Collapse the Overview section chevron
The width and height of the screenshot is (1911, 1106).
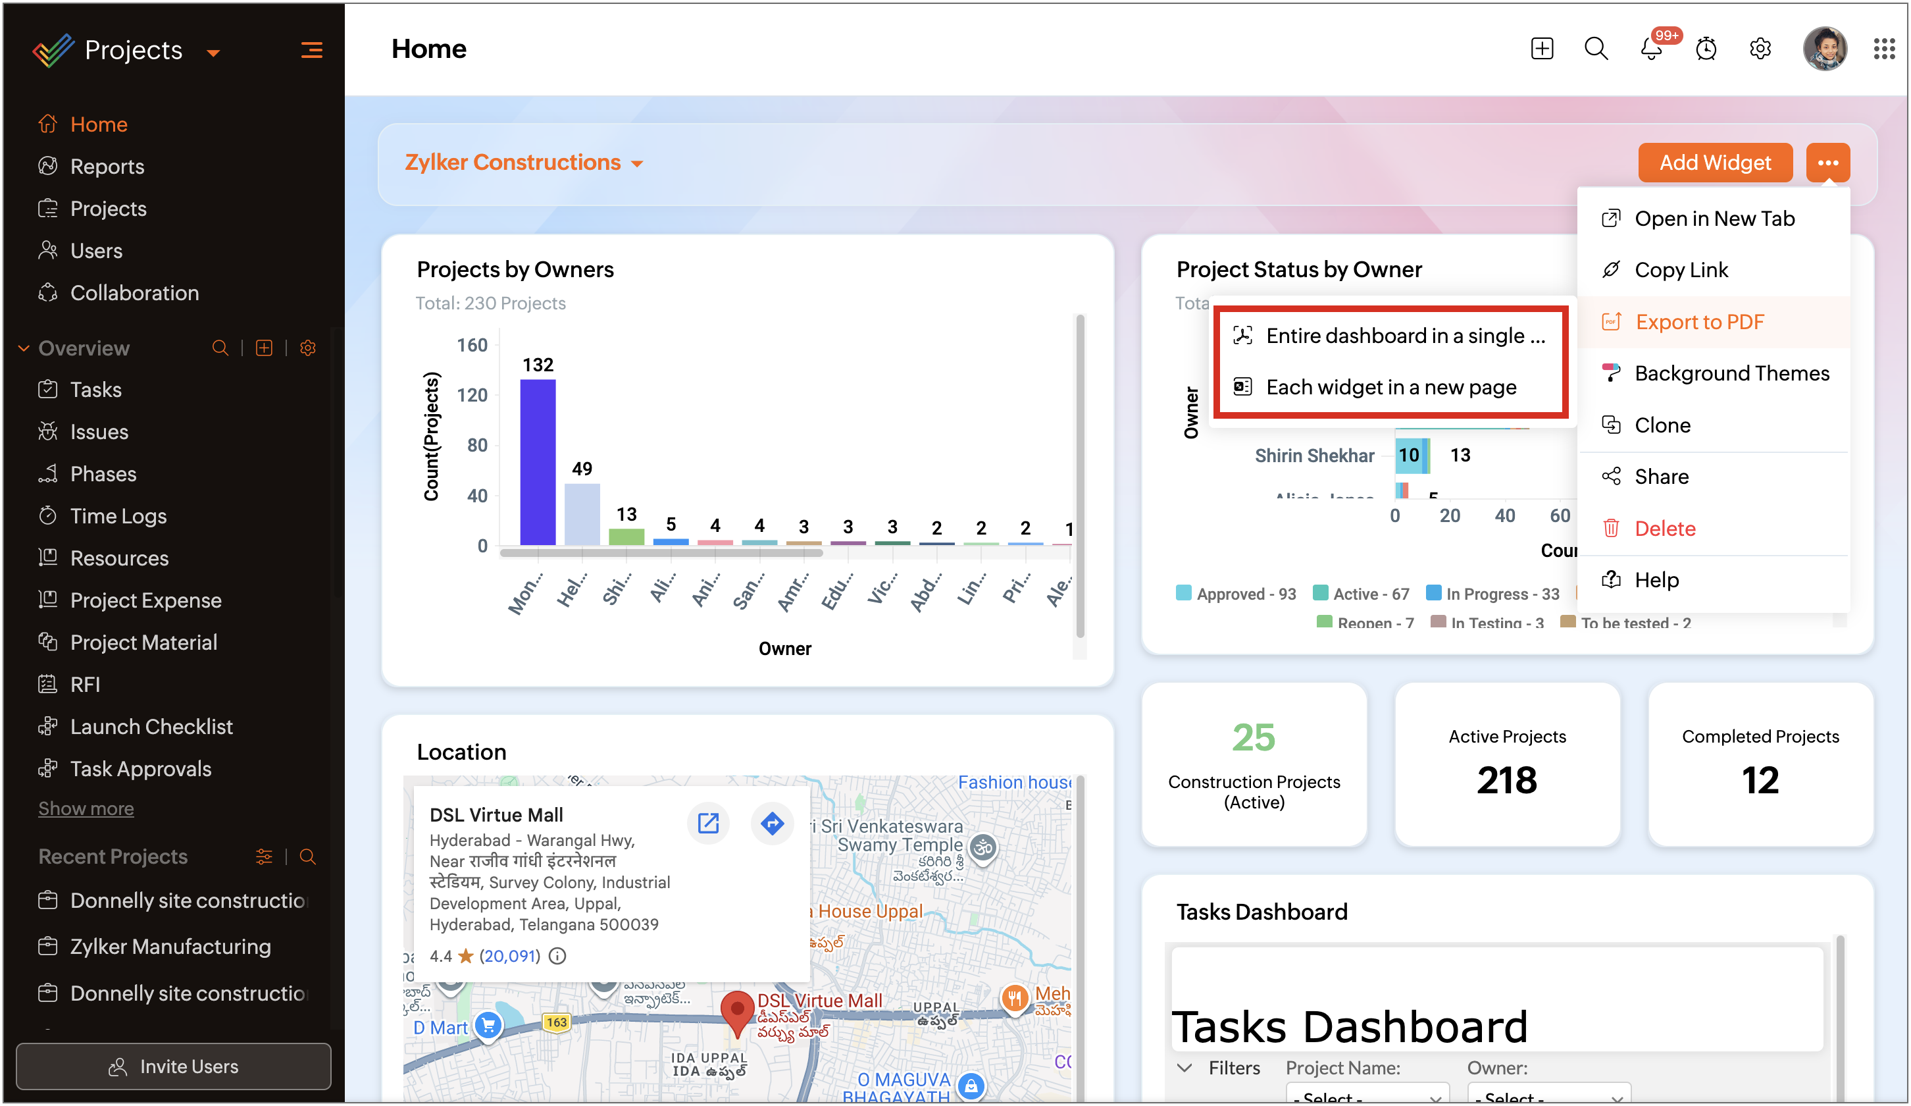(24, 348)
